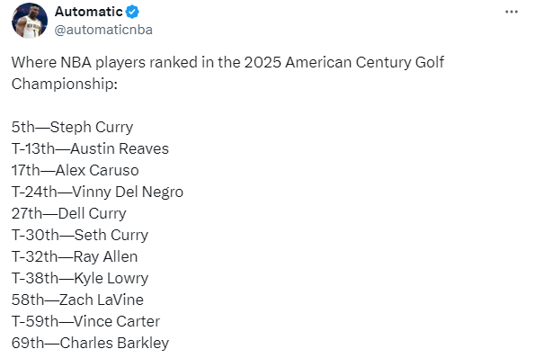Click the blue verified badge icon
The height and width of the screenshot is (358, 535).
(x=132, y=12)
